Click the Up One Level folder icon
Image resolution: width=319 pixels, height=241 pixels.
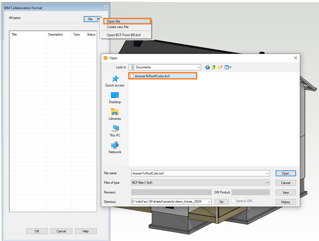click(x=214, y=67)
